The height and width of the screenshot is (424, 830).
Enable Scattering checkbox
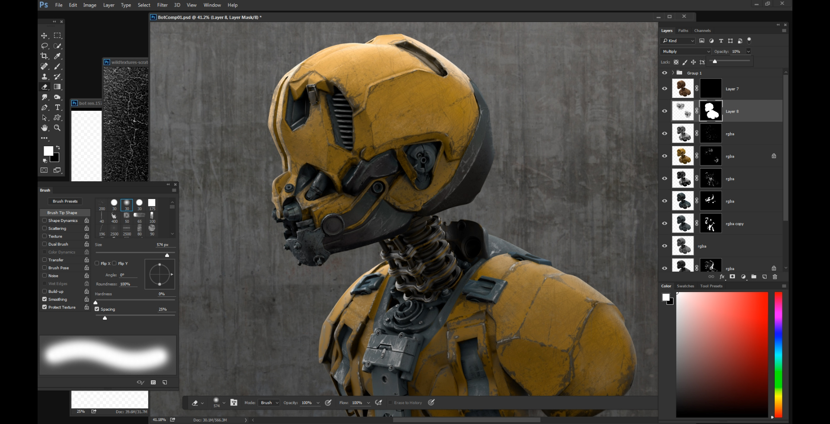45,228
